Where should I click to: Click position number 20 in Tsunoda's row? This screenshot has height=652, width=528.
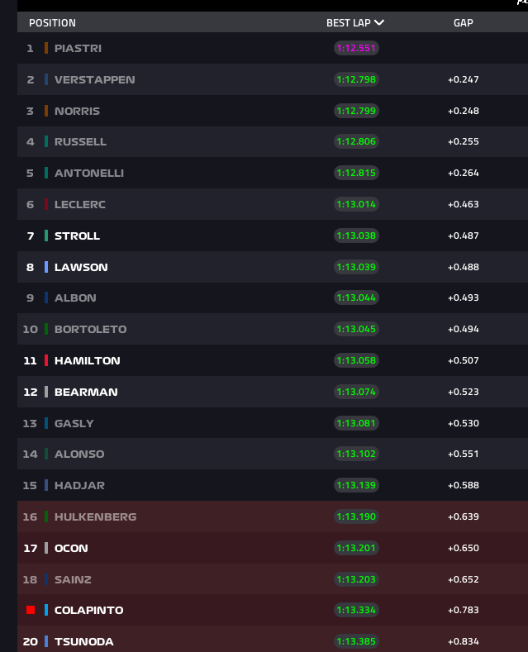pyautogui.click(x=31, y=641)
